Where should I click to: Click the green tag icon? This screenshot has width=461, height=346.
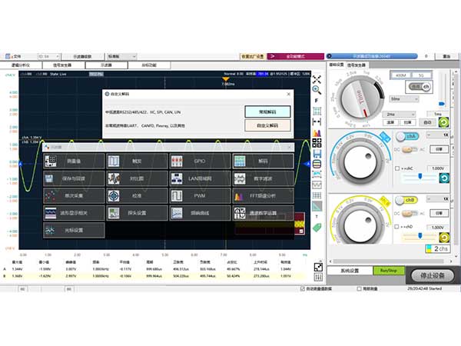tap(317, 227)
